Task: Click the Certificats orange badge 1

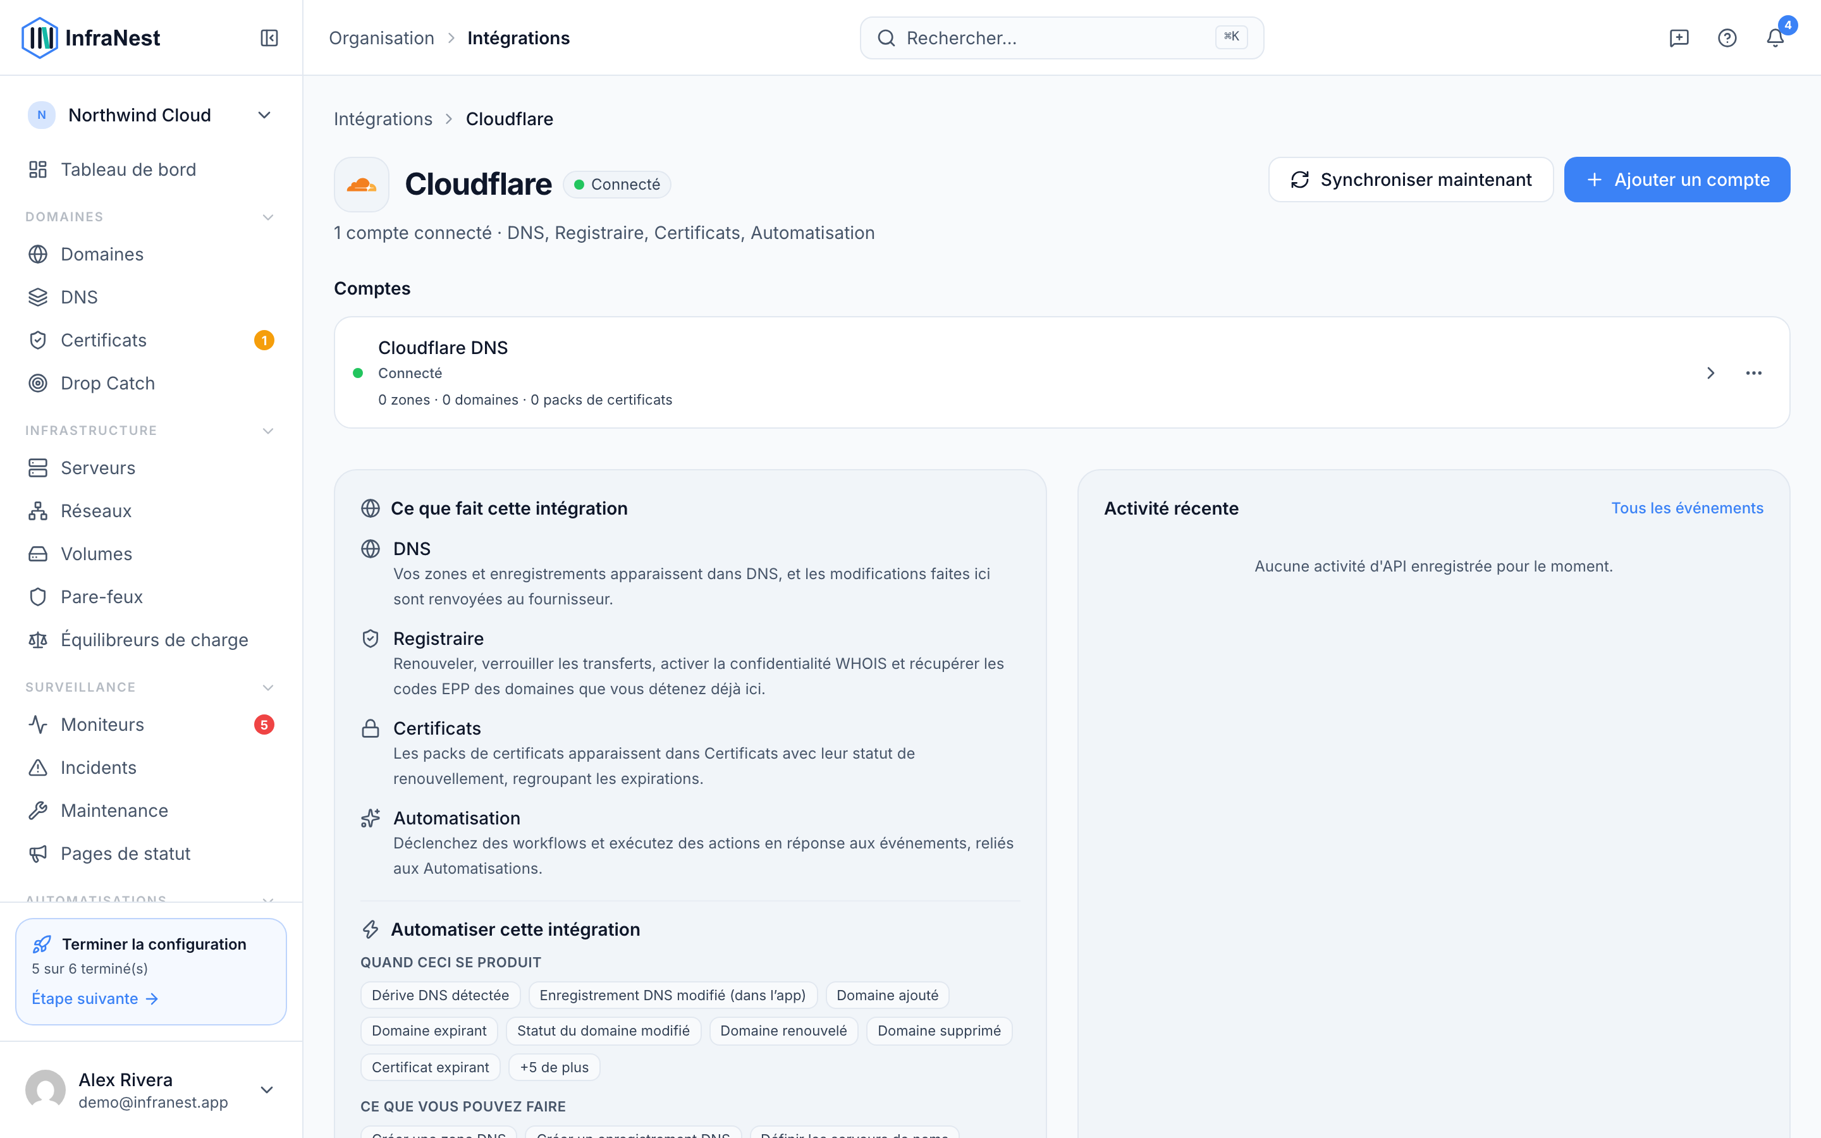Action: (264, 340)
